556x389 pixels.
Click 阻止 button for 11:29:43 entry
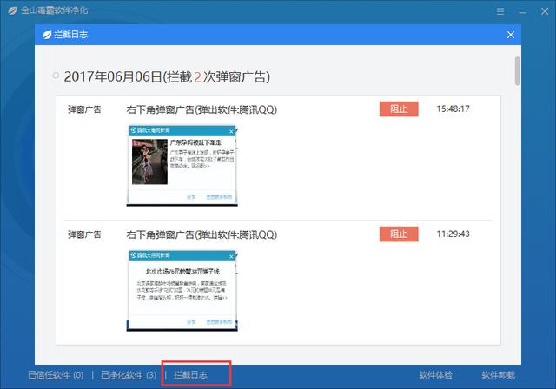(399, 234)
